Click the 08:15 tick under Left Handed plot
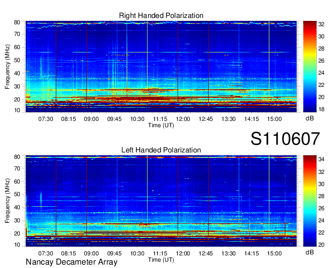Viewport: 330px width, 268px height. pyautogui.click(x=68, y=253)
